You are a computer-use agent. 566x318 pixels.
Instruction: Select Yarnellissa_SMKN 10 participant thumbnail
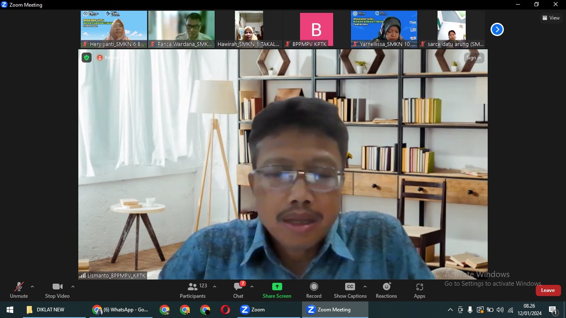384,29
